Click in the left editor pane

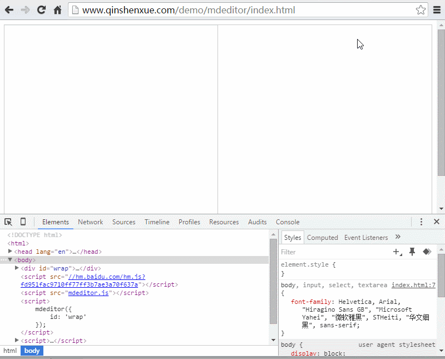point(111,119)
